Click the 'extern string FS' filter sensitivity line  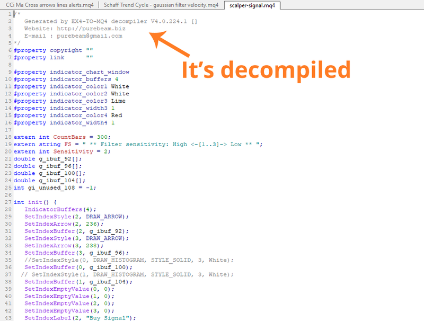tap(138, 144)
